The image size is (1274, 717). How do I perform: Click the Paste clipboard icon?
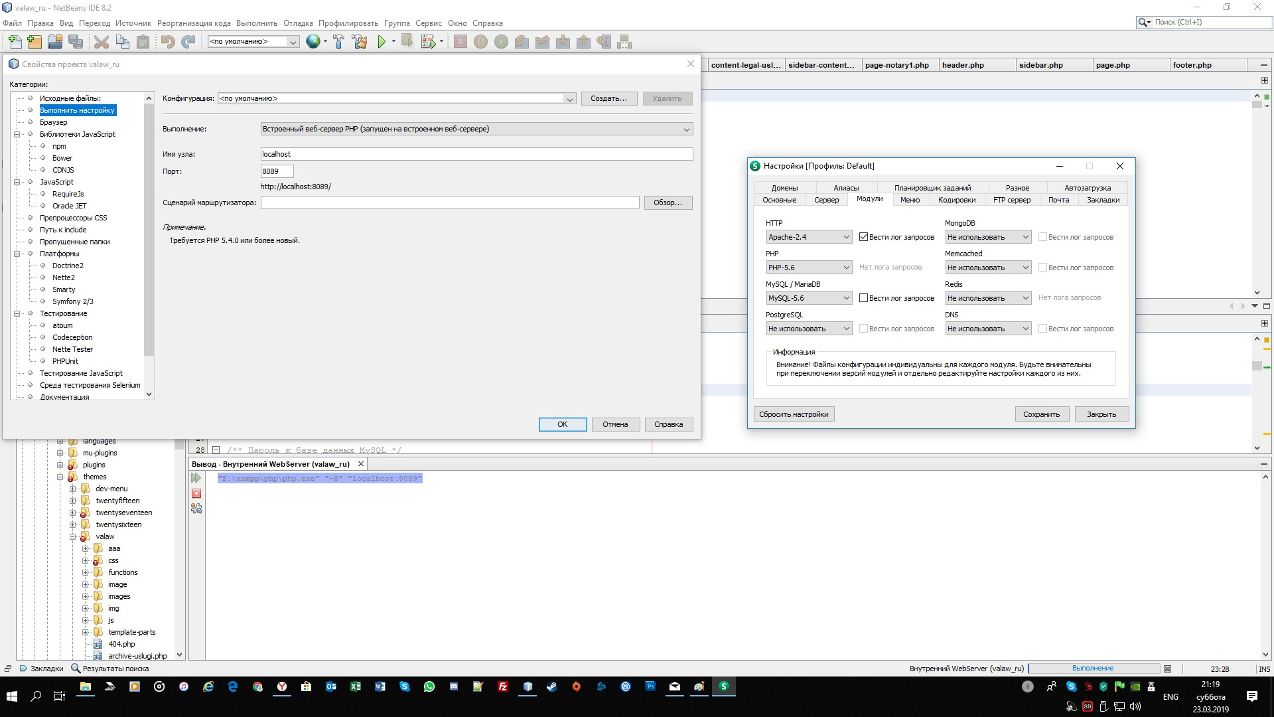pyautogui.click(x=143, y=42)
